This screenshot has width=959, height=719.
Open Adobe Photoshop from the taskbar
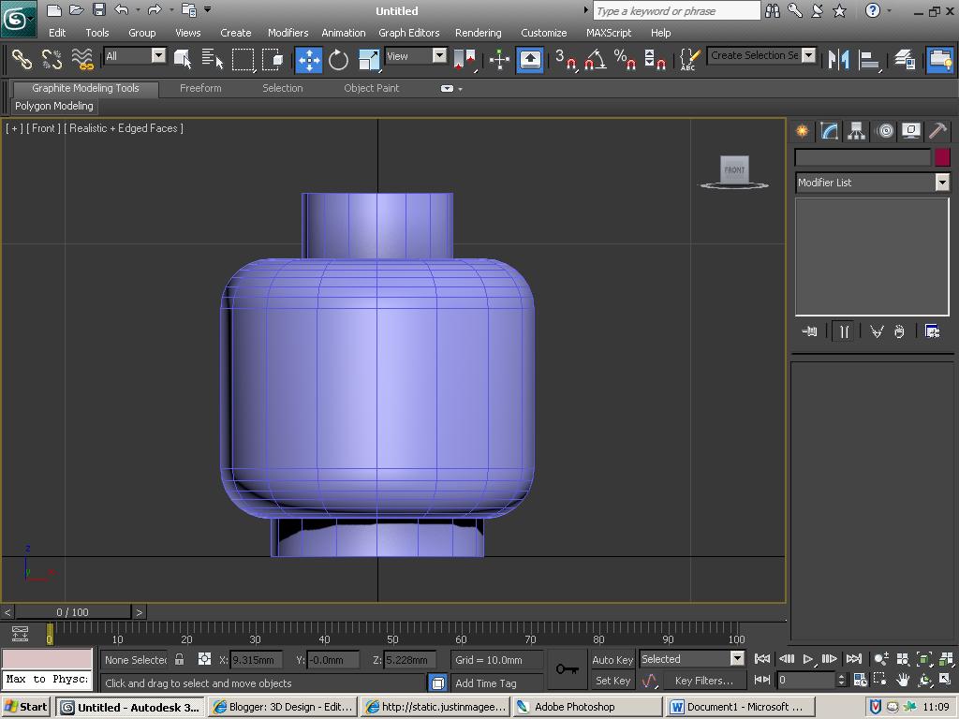(x=586, y=706)
